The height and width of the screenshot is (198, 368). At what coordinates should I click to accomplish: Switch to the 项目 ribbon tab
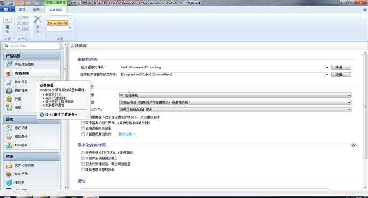(22, 10)
